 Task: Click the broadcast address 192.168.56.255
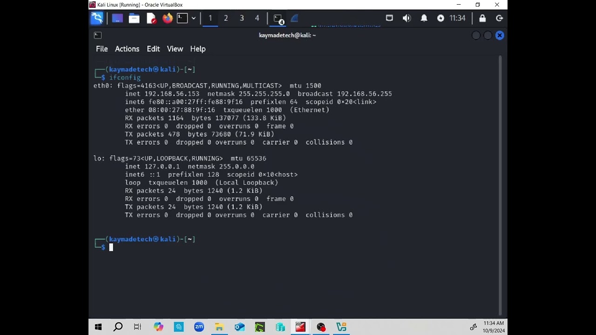[x=365, y=94]
